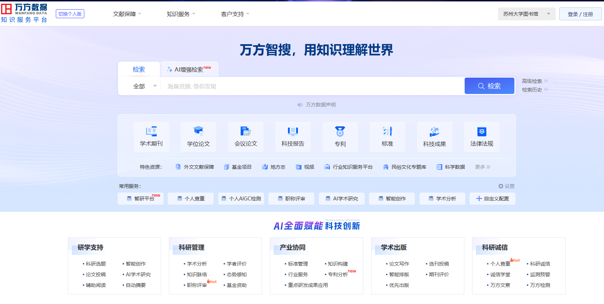Click the 自定义配置 plus button
This screenshot has height=304, width=604.
pos(479,199)
